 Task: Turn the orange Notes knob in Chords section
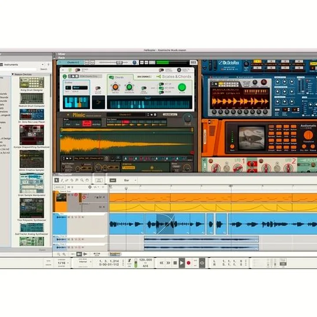115,87
